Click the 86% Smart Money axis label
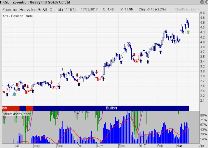This screenshot has height=148, width=208. tap(203, 115)
